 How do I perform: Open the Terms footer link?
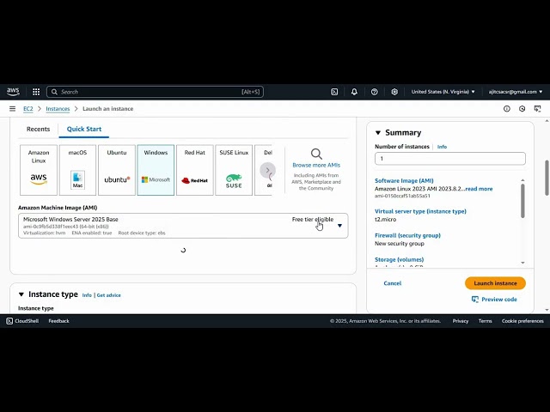coord(485,321)
